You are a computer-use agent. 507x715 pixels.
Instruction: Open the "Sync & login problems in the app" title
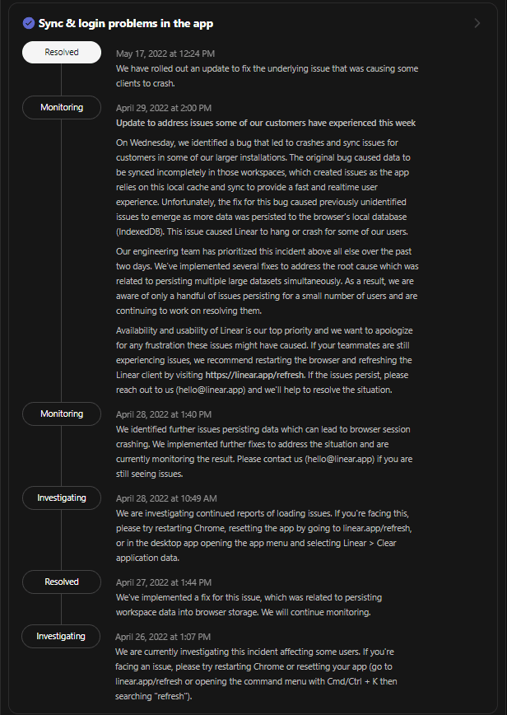pos(125,23)
